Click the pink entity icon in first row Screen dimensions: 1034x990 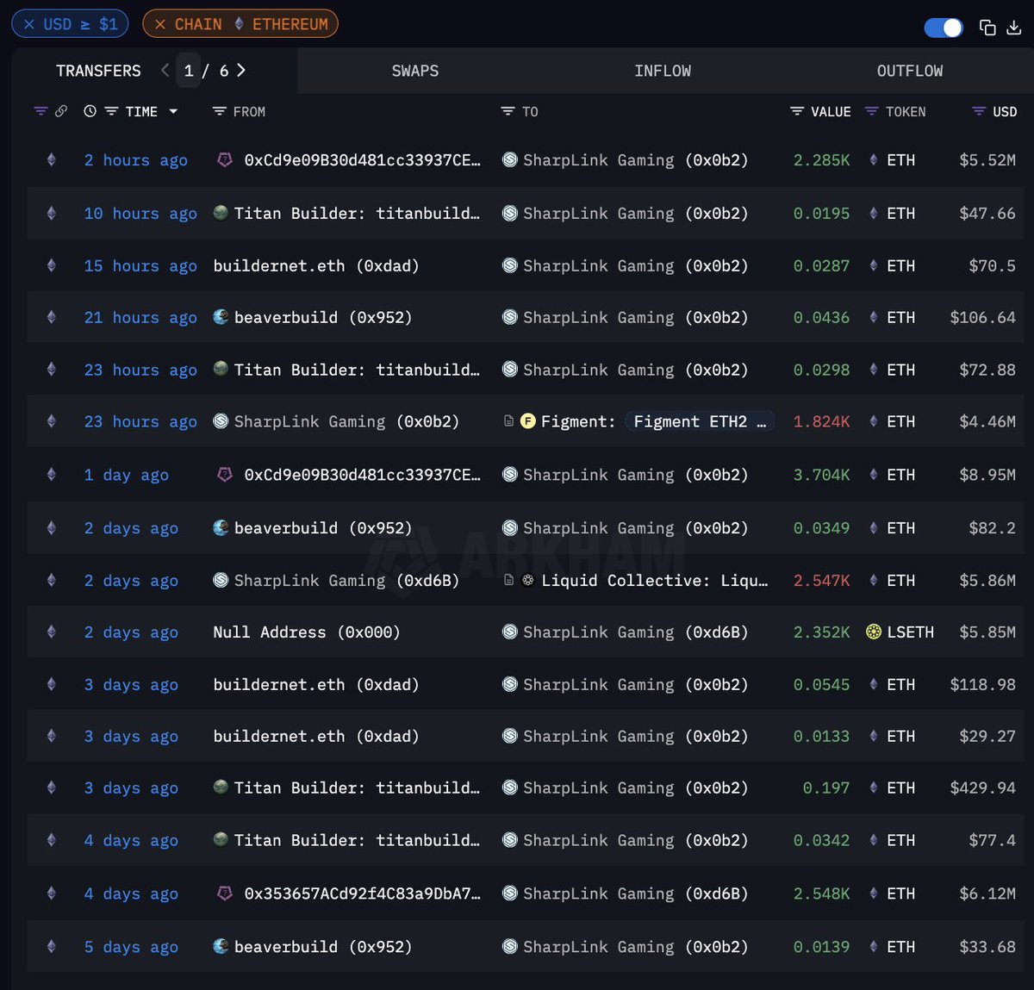(x=224, y=160)
